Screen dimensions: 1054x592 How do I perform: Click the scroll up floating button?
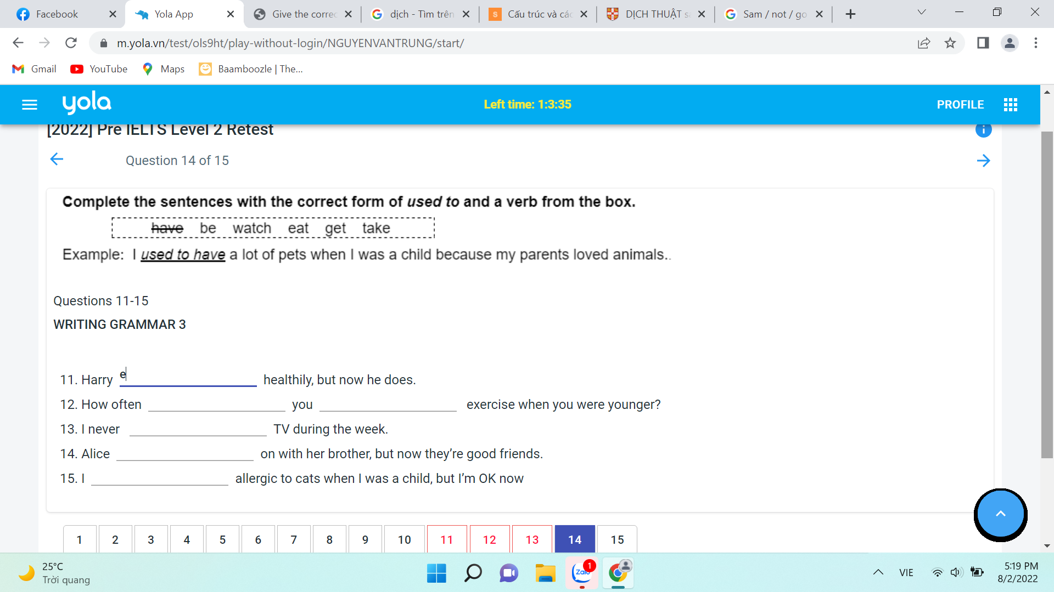(x=1001, y=513)
